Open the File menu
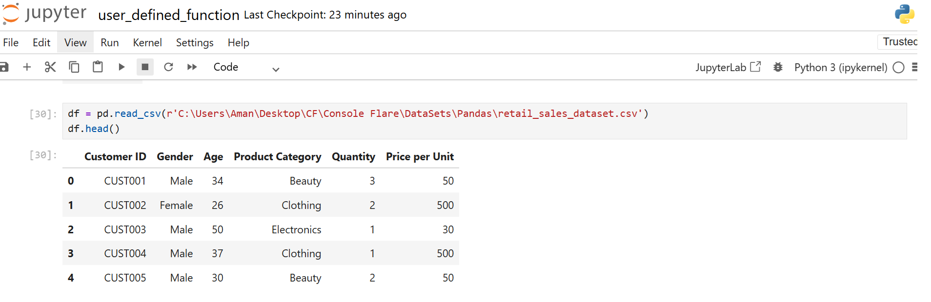Viewport: 931px width, 302px height. (x=11, y=43)
